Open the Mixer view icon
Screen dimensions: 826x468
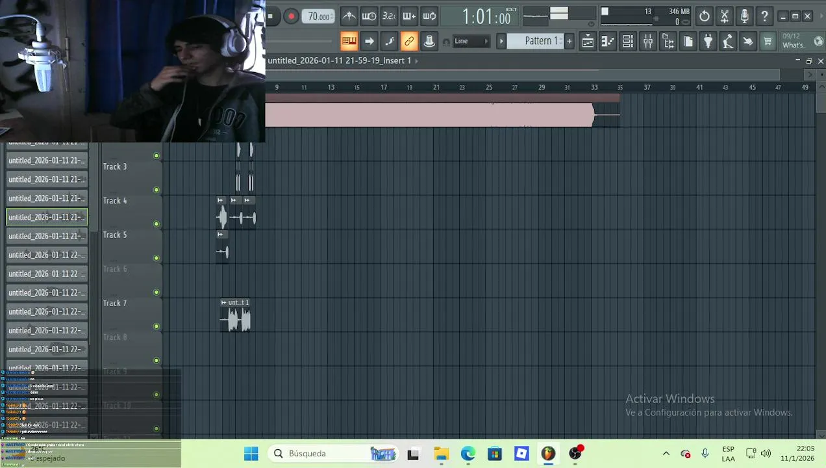tap(648, 42)
